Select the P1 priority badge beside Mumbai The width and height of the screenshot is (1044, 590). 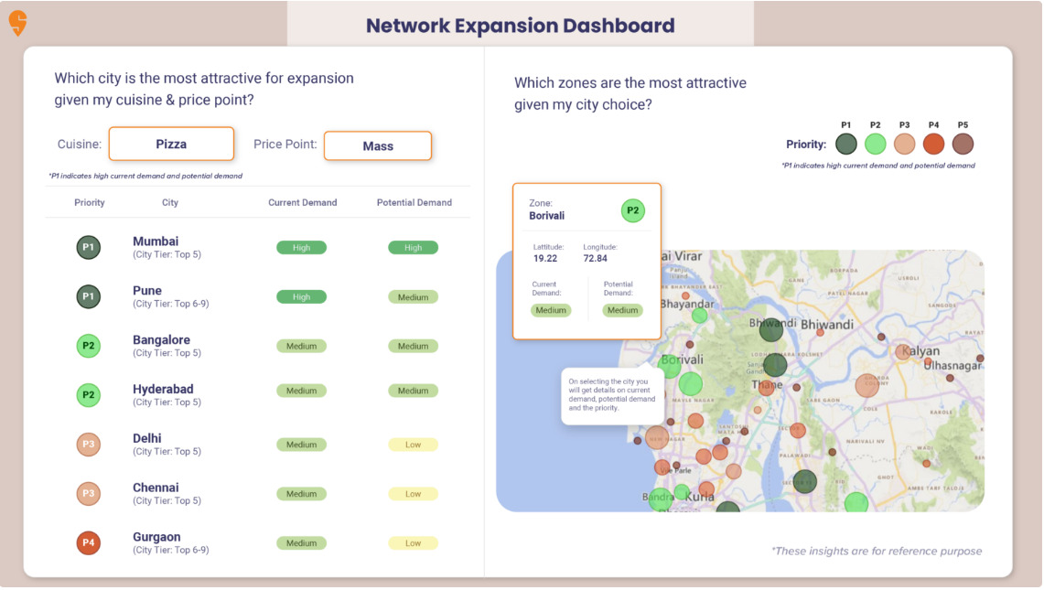(88, 247)
